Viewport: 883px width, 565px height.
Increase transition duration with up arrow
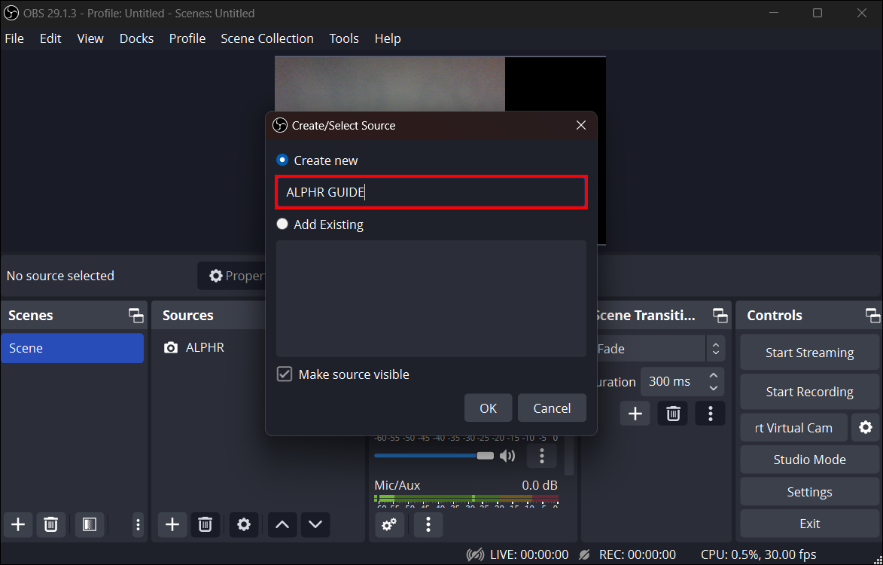(x=714, y=375)
